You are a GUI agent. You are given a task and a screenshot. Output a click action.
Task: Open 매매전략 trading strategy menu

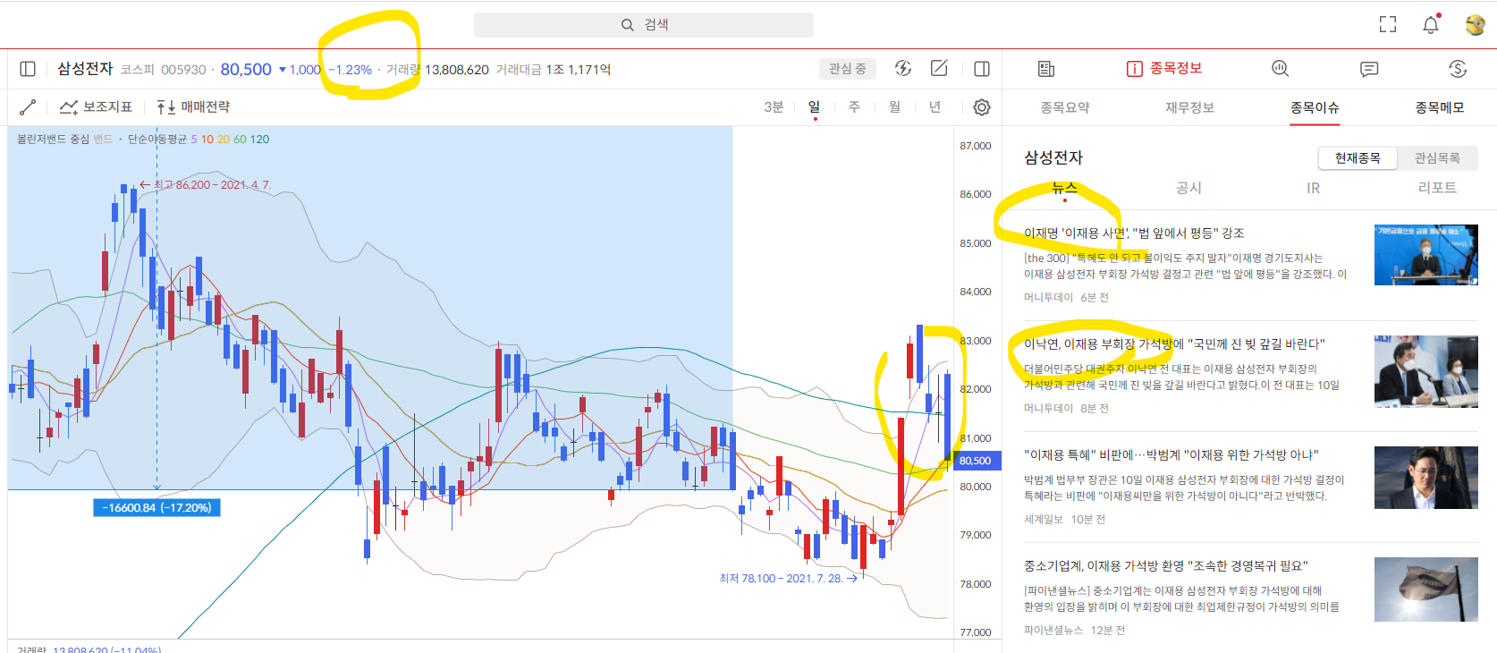point(193,107)
